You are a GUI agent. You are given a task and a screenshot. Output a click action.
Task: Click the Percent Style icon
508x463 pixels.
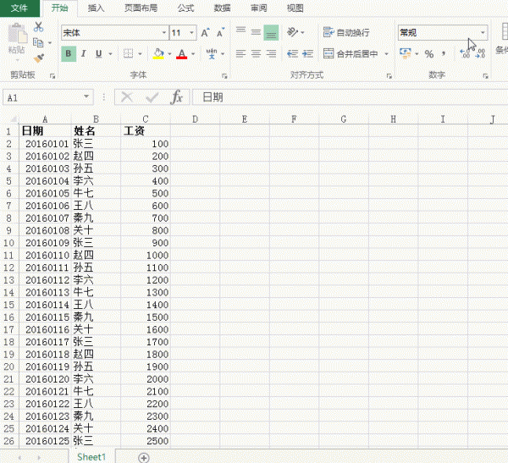(x=429, y=54)
